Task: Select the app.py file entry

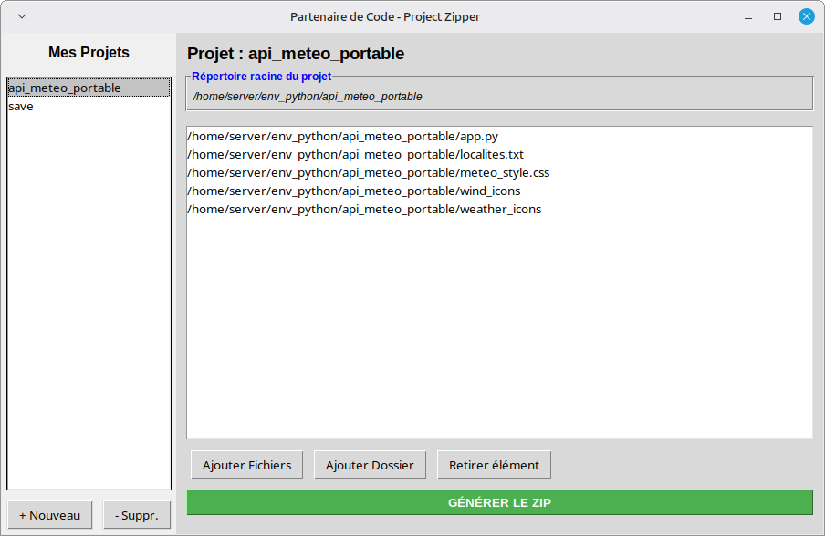Action: pyautogui.click(x=342, y=136)
